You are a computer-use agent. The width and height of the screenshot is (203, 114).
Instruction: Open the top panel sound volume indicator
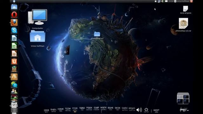point(163,1)
